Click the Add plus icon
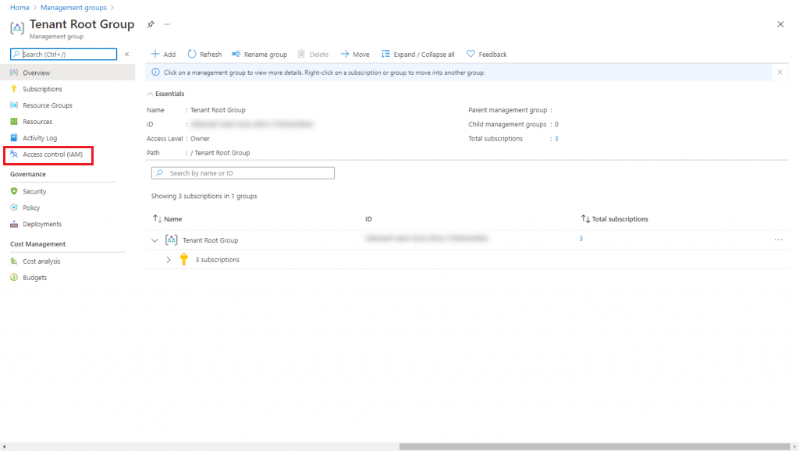The width and height of the screenshot is (799, 451). tap(155, 54)
